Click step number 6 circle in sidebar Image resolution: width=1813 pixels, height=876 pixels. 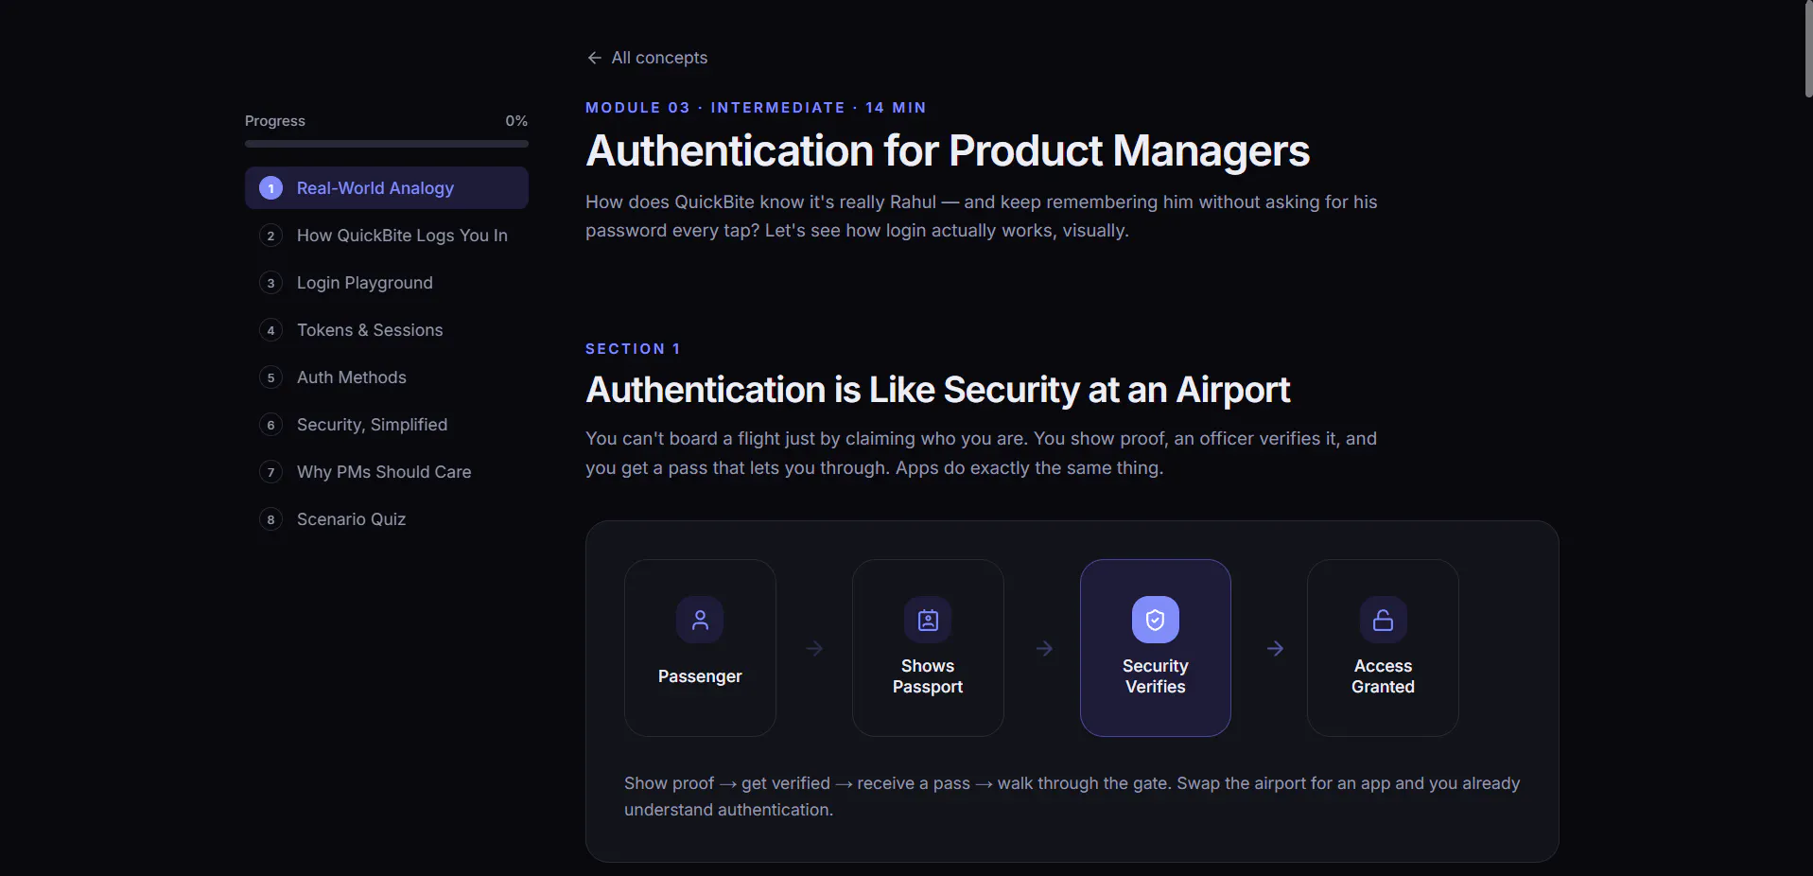270,425
